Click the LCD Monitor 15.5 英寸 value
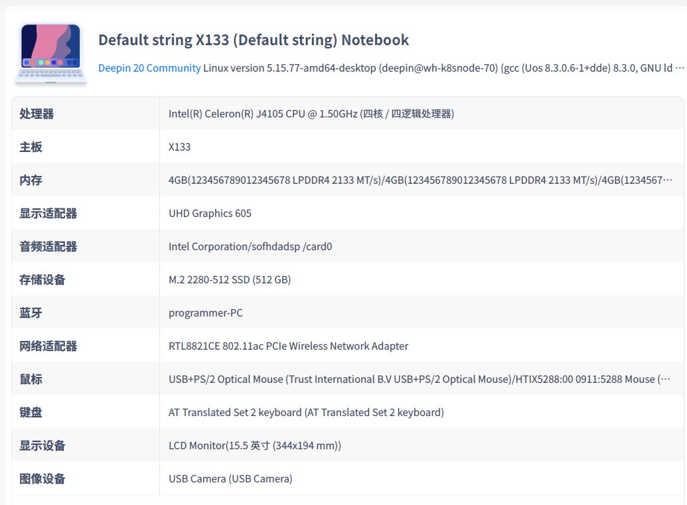The image size is (687, 505). (x=255, y=446)
